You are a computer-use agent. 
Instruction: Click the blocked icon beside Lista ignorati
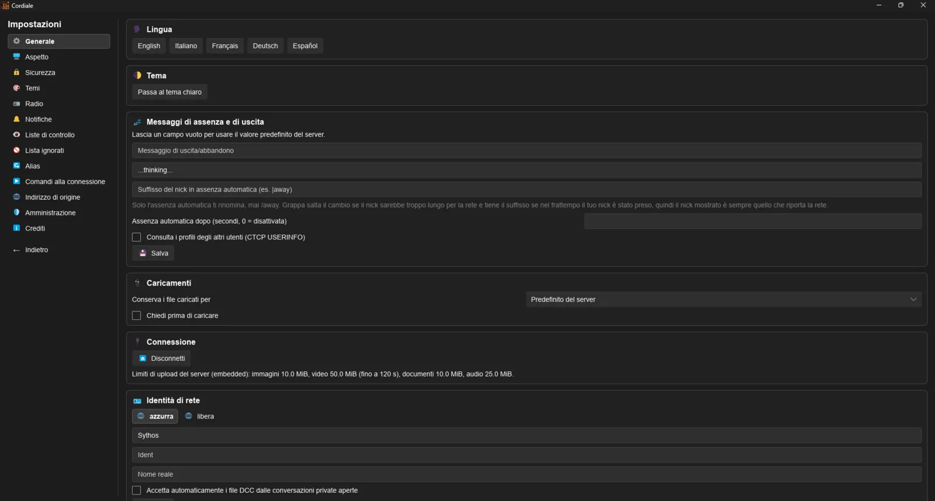pos(16,150)
